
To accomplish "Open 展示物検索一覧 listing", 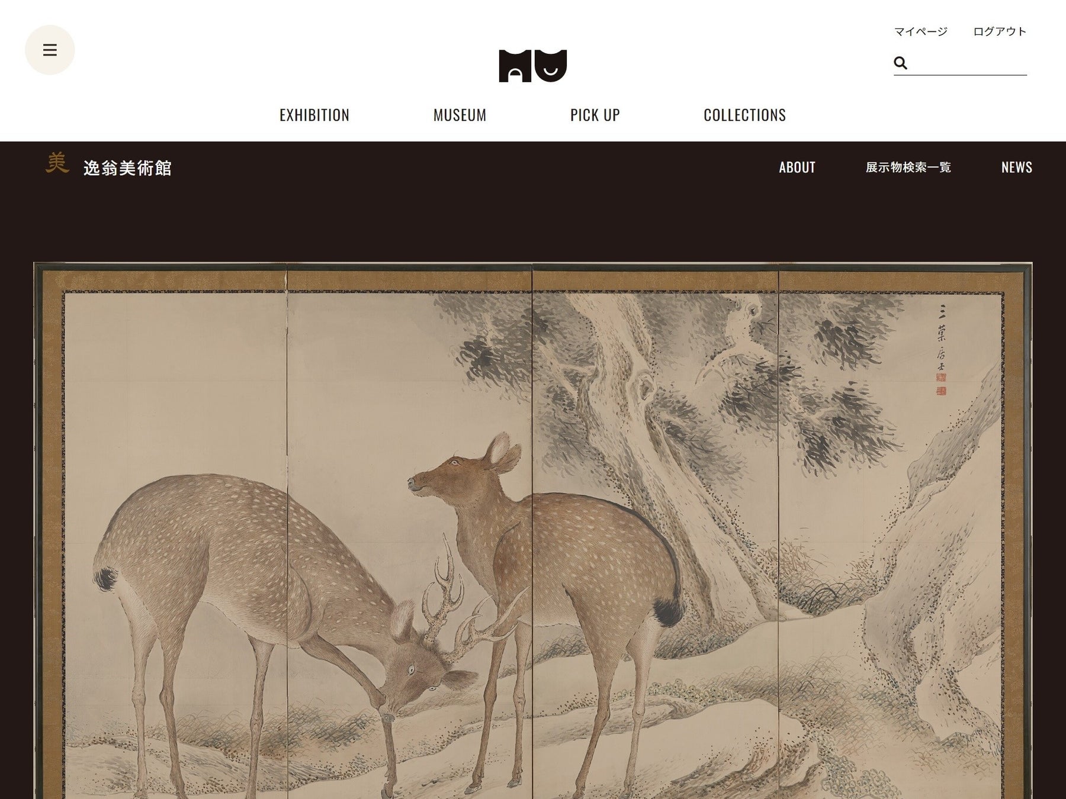I will click(x=908, y=167).
